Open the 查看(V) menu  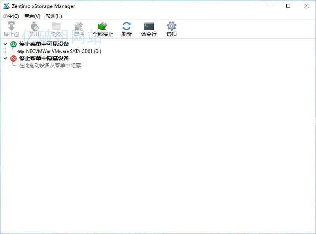(x=32, y=16)
